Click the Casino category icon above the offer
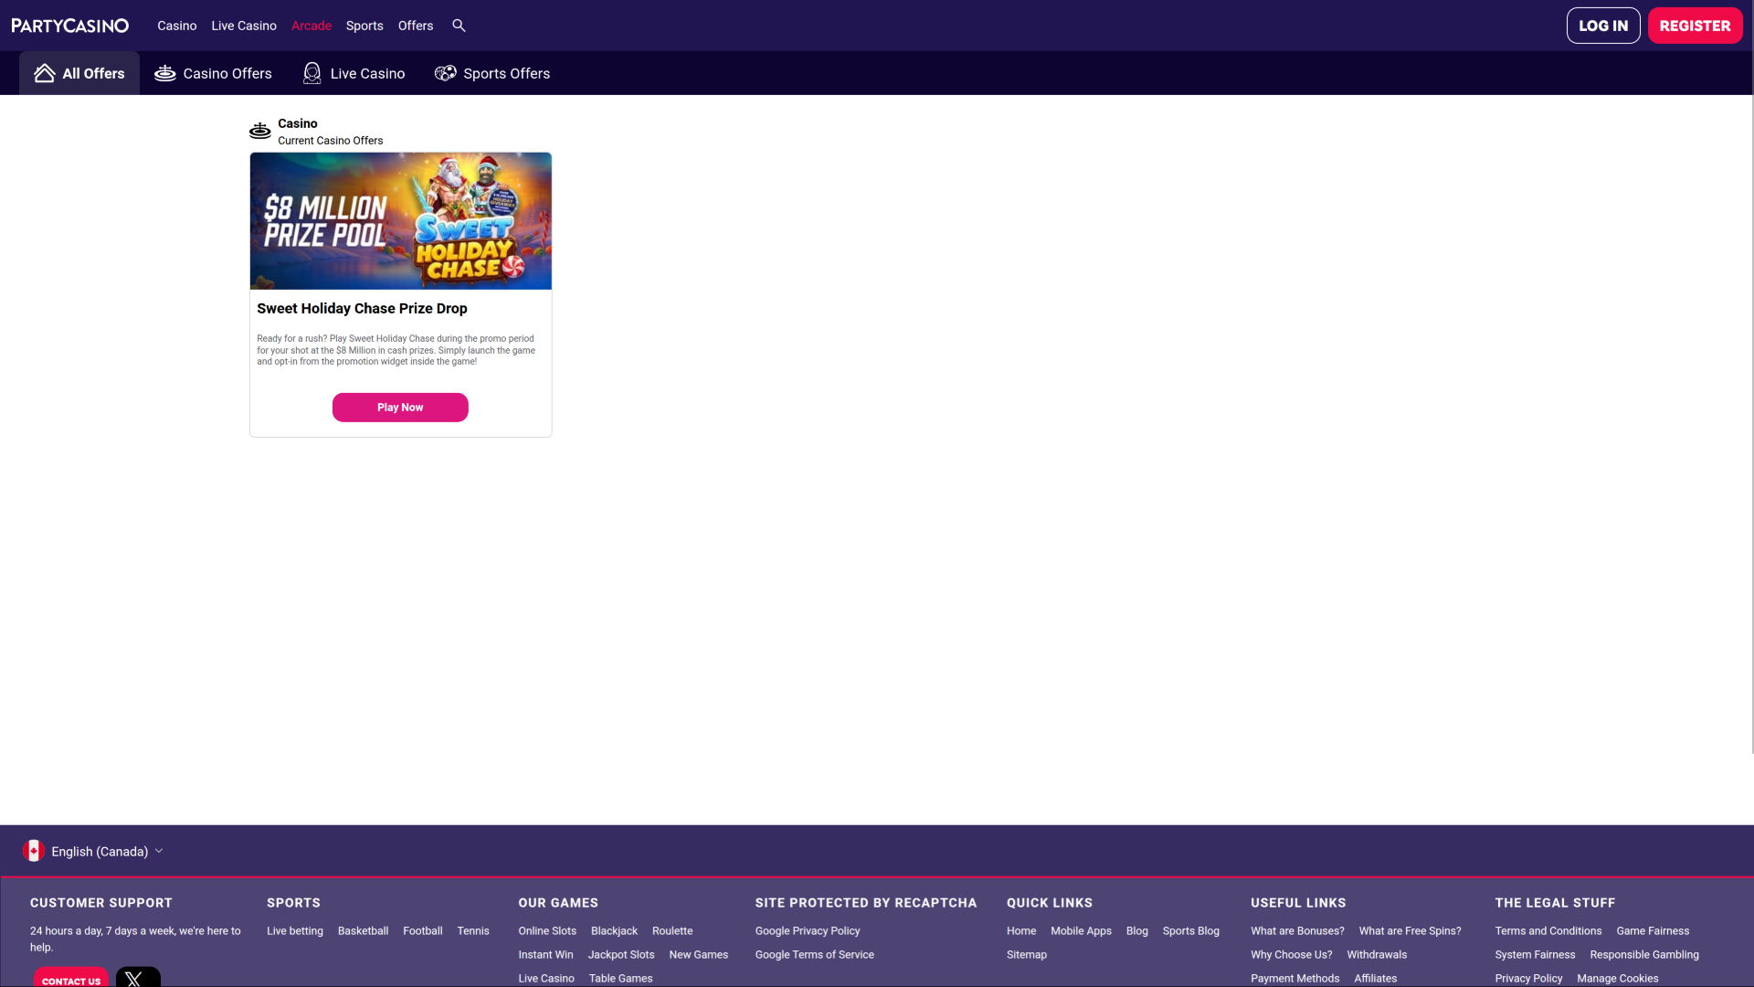The width and height of the screenshot is (1754, 987). (259, 131)
